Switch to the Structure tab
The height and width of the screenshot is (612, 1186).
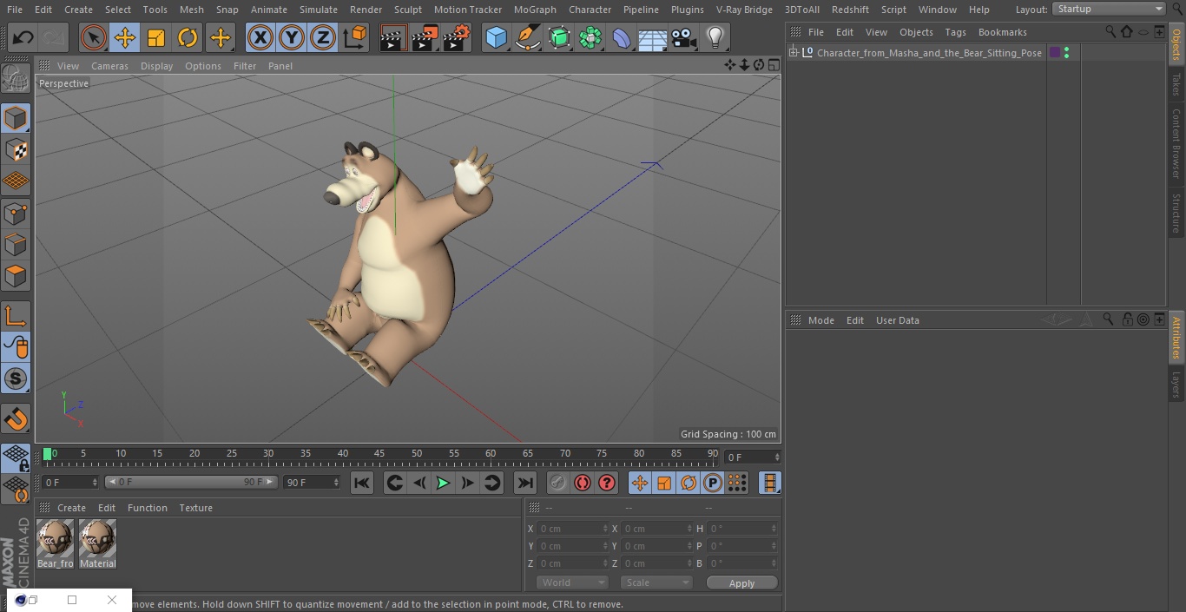click(1176, 212)
